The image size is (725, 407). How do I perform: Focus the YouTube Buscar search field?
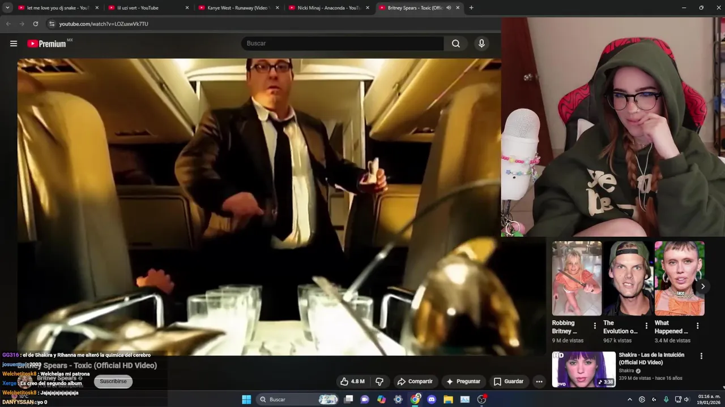click(x=343, y=44)
